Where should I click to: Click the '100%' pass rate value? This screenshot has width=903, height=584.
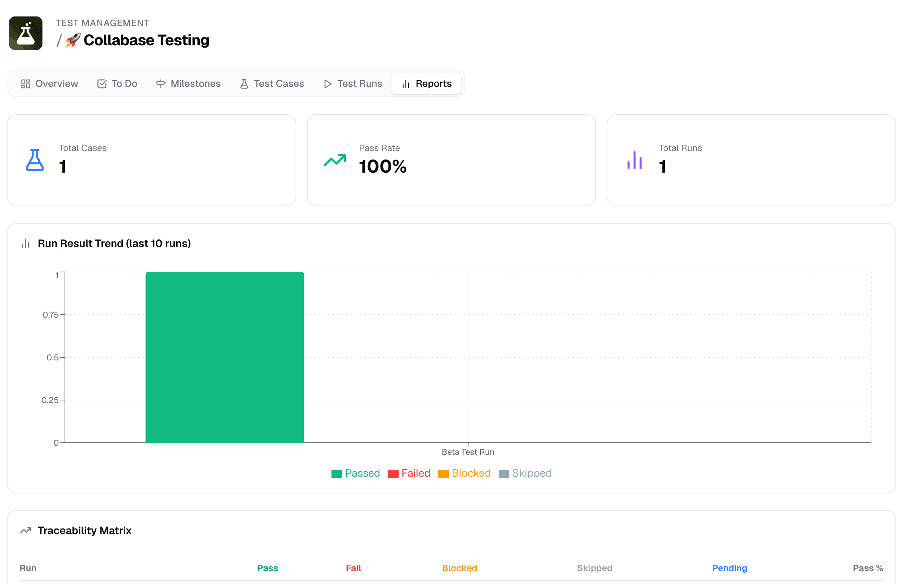click(383, 167)
